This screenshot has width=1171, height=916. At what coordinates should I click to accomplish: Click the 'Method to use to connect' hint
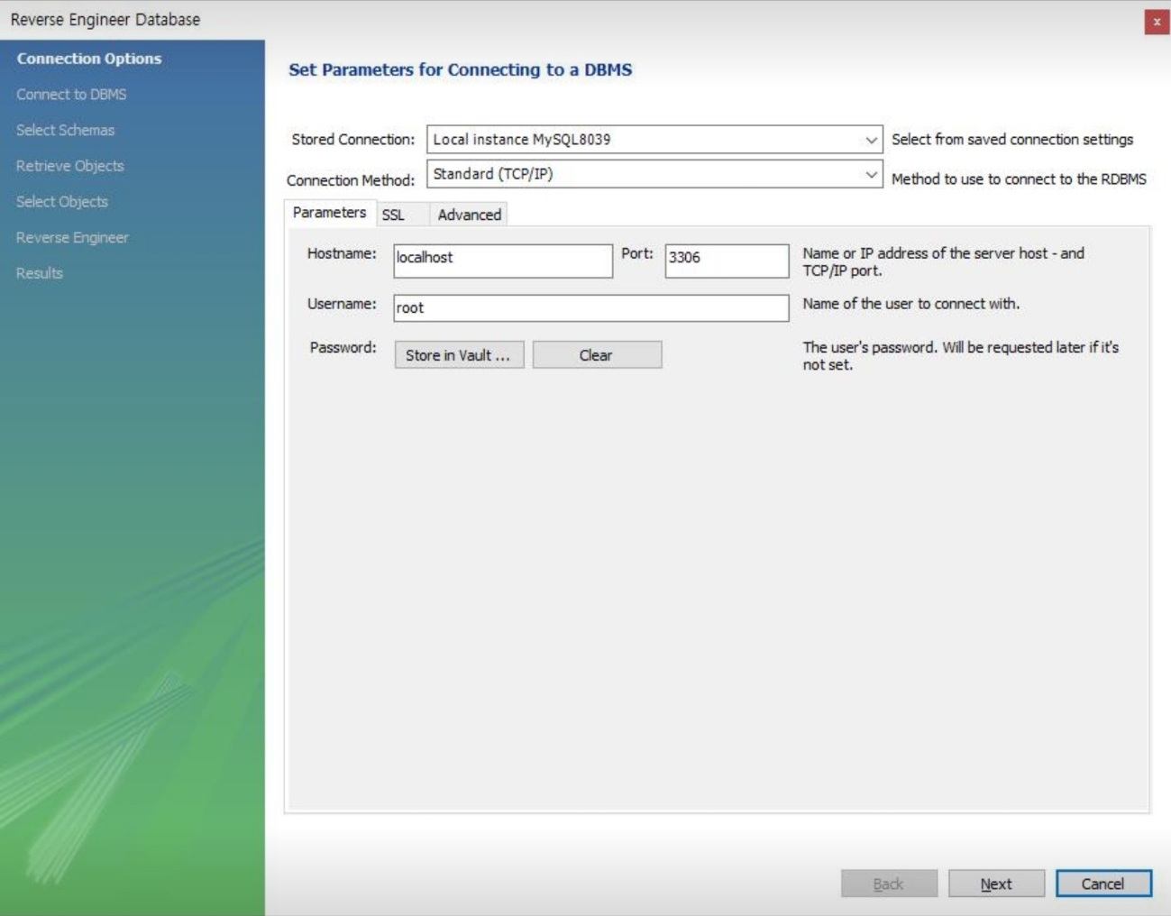coord(1019,179)
